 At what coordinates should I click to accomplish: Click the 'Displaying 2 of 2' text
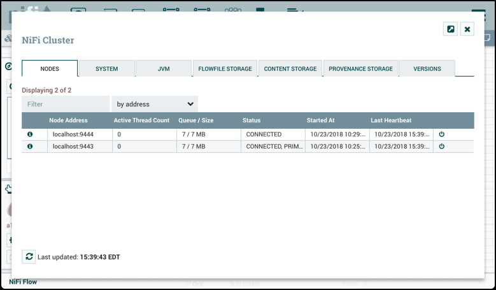[x=46, y=91]
